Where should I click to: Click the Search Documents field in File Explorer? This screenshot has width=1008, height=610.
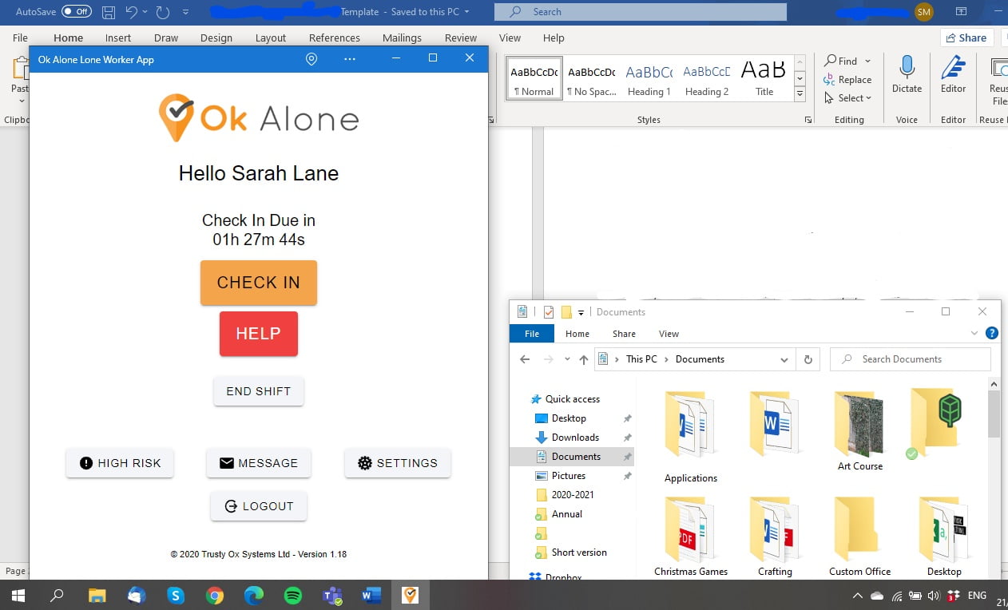tap(911, 359)
